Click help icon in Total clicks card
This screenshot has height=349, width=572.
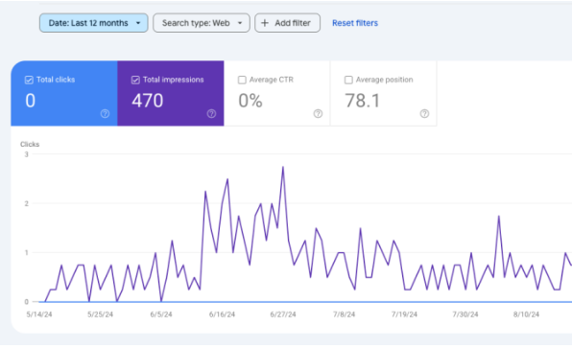105,114
